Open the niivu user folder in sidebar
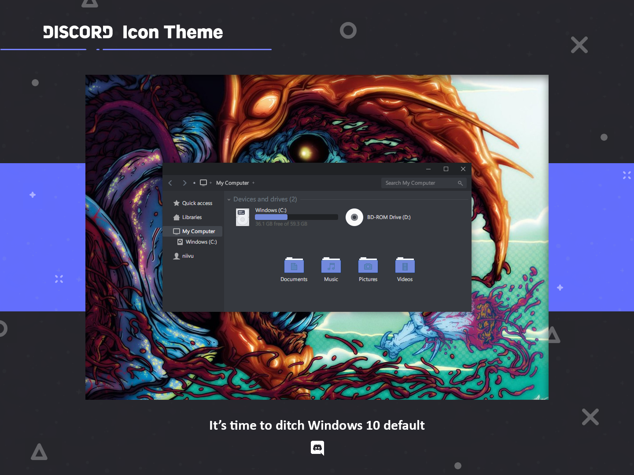634x475 pixels. [188, 256]
